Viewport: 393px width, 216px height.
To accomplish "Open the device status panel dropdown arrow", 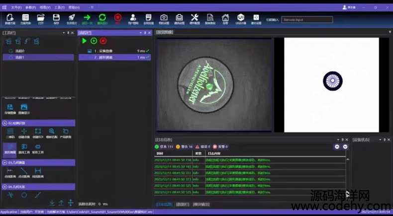I will point(380,140).
